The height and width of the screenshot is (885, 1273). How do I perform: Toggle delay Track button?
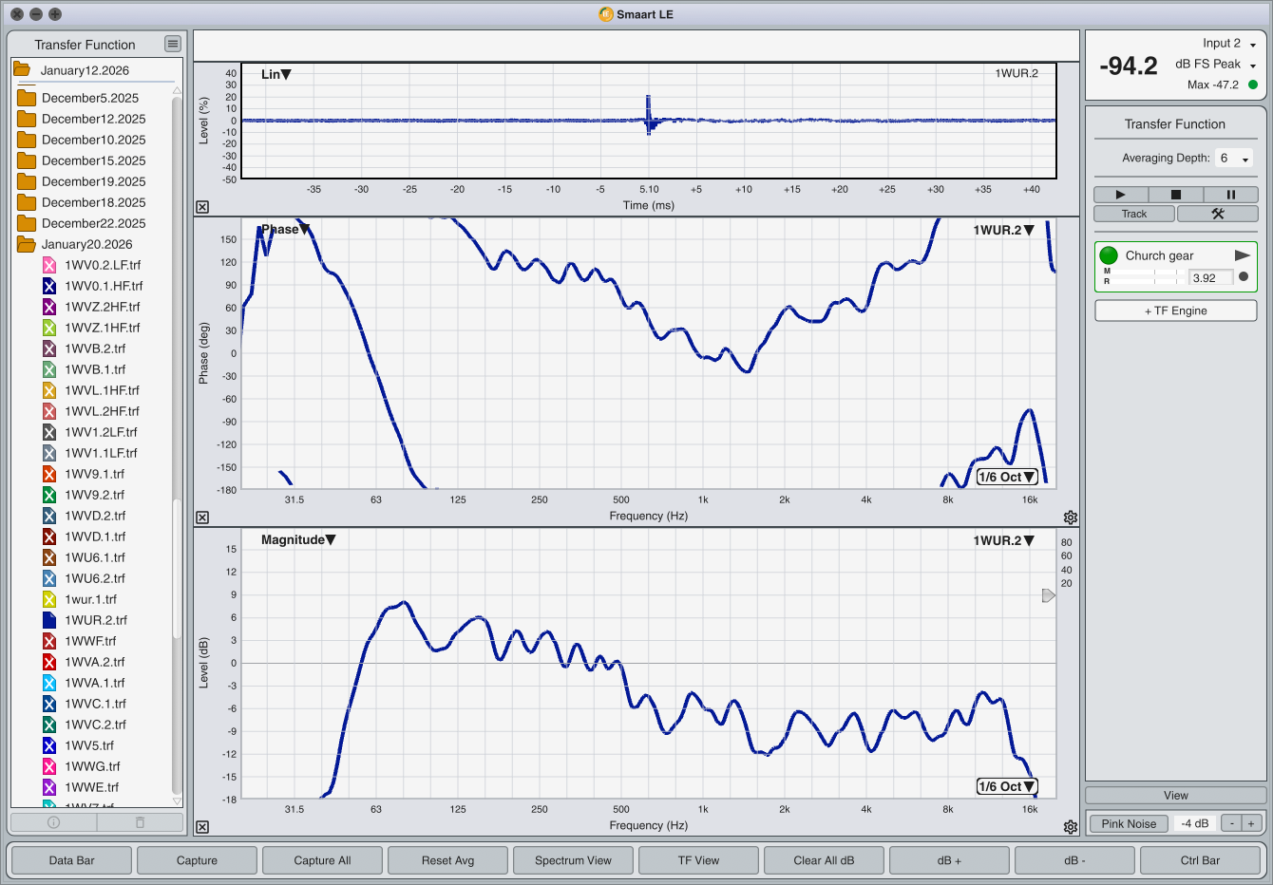1134,214
